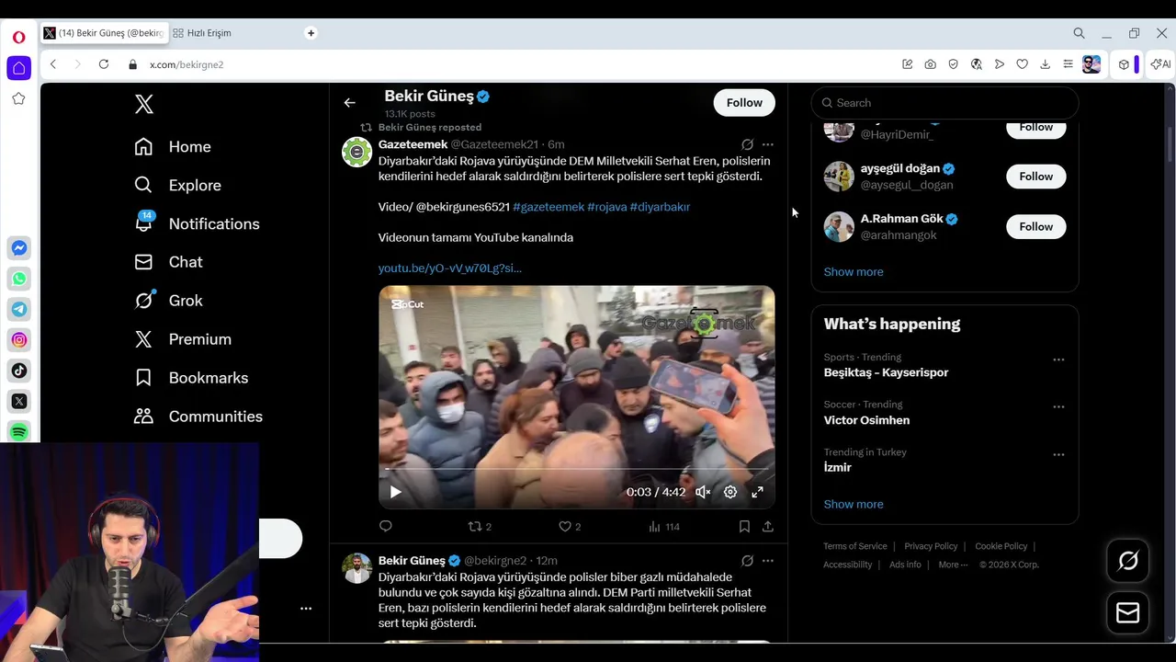Image resolution: width=1176 pixels, height=662 pixels.
Task: Search tabs with magnifier icon
Action: click(x=1079, y=33)
